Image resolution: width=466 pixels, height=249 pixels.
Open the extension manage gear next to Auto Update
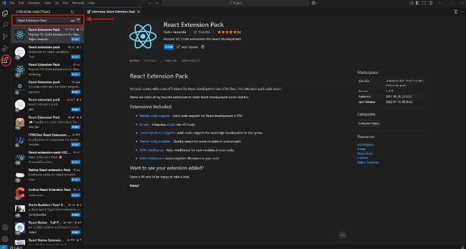coord(203,47)
